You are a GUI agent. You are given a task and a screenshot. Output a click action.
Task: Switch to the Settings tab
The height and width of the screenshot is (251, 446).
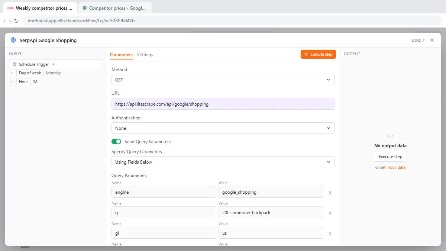[145, 55]
